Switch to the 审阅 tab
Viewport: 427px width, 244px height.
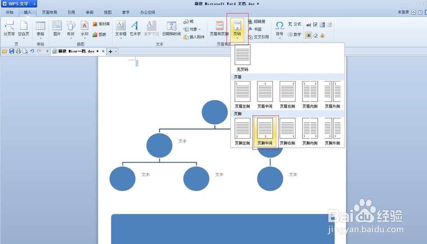pyautogui.click(x=89, y=12)
